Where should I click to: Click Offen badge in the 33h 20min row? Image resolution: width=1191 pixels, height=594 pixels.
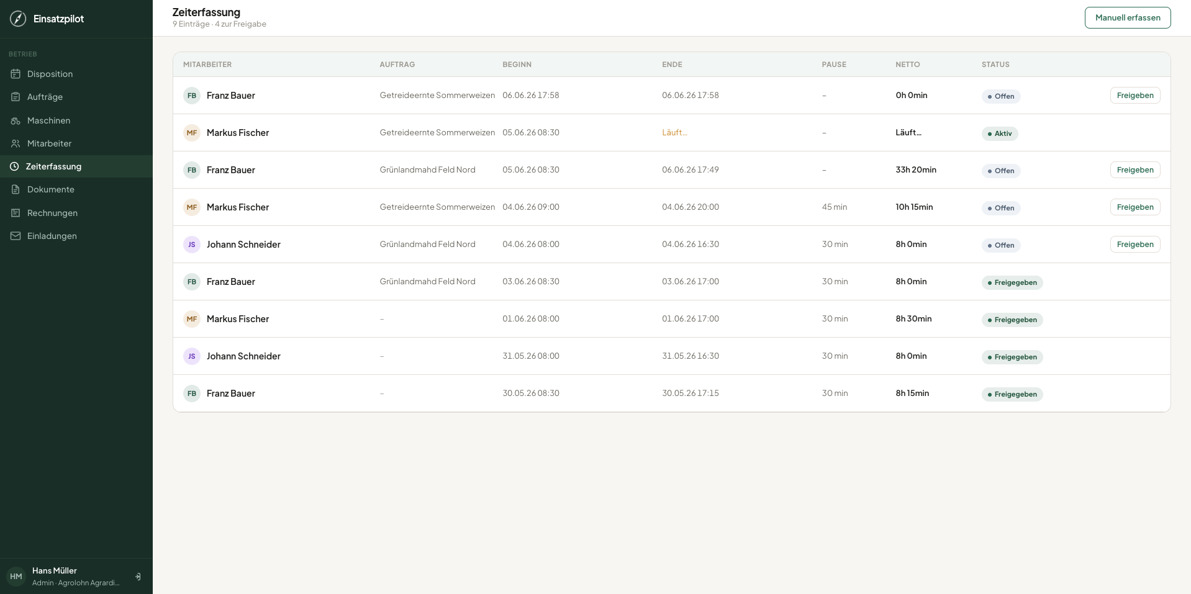click(x=1001, y=171)
